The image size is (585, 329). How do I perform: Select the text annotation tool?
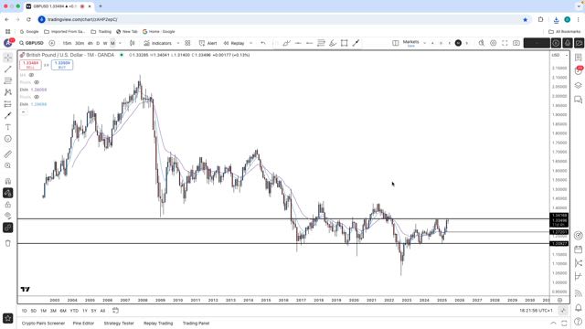point(8,127)
